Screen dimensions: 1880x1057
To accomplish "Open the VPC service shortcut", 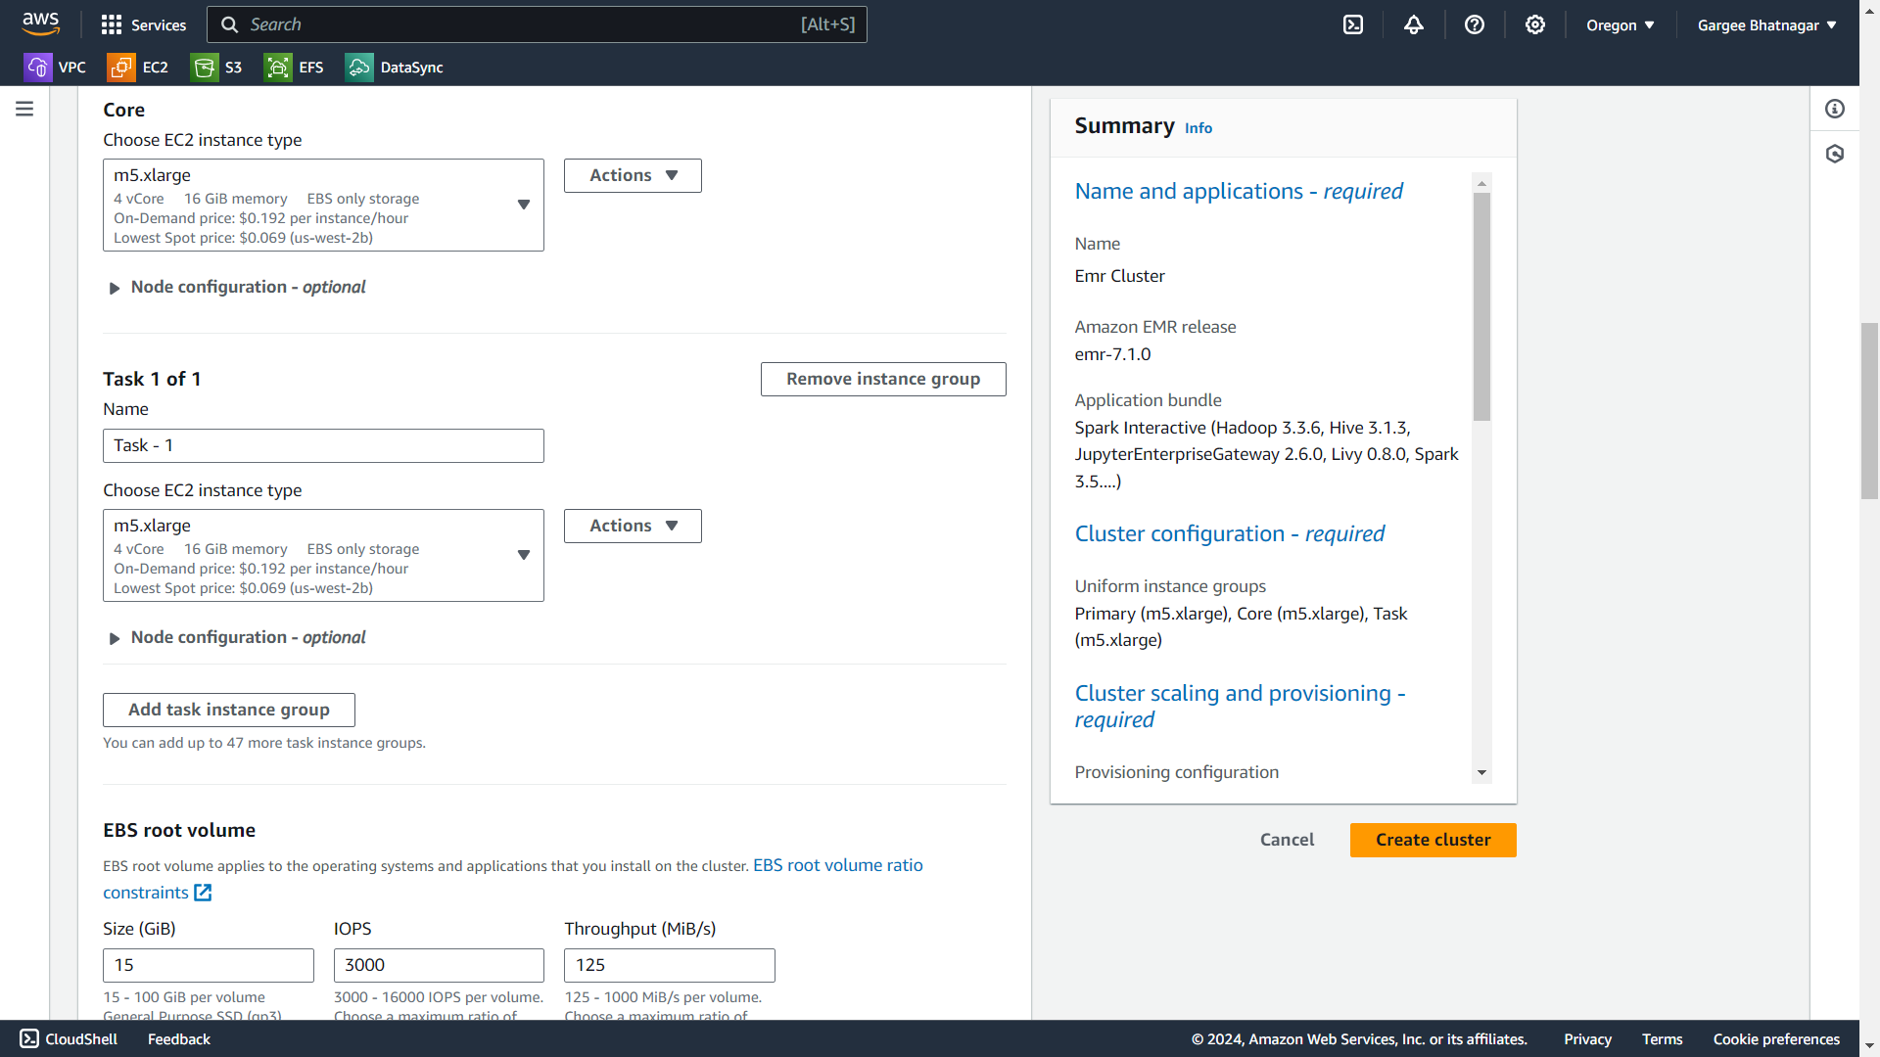I will coord(55,68).
